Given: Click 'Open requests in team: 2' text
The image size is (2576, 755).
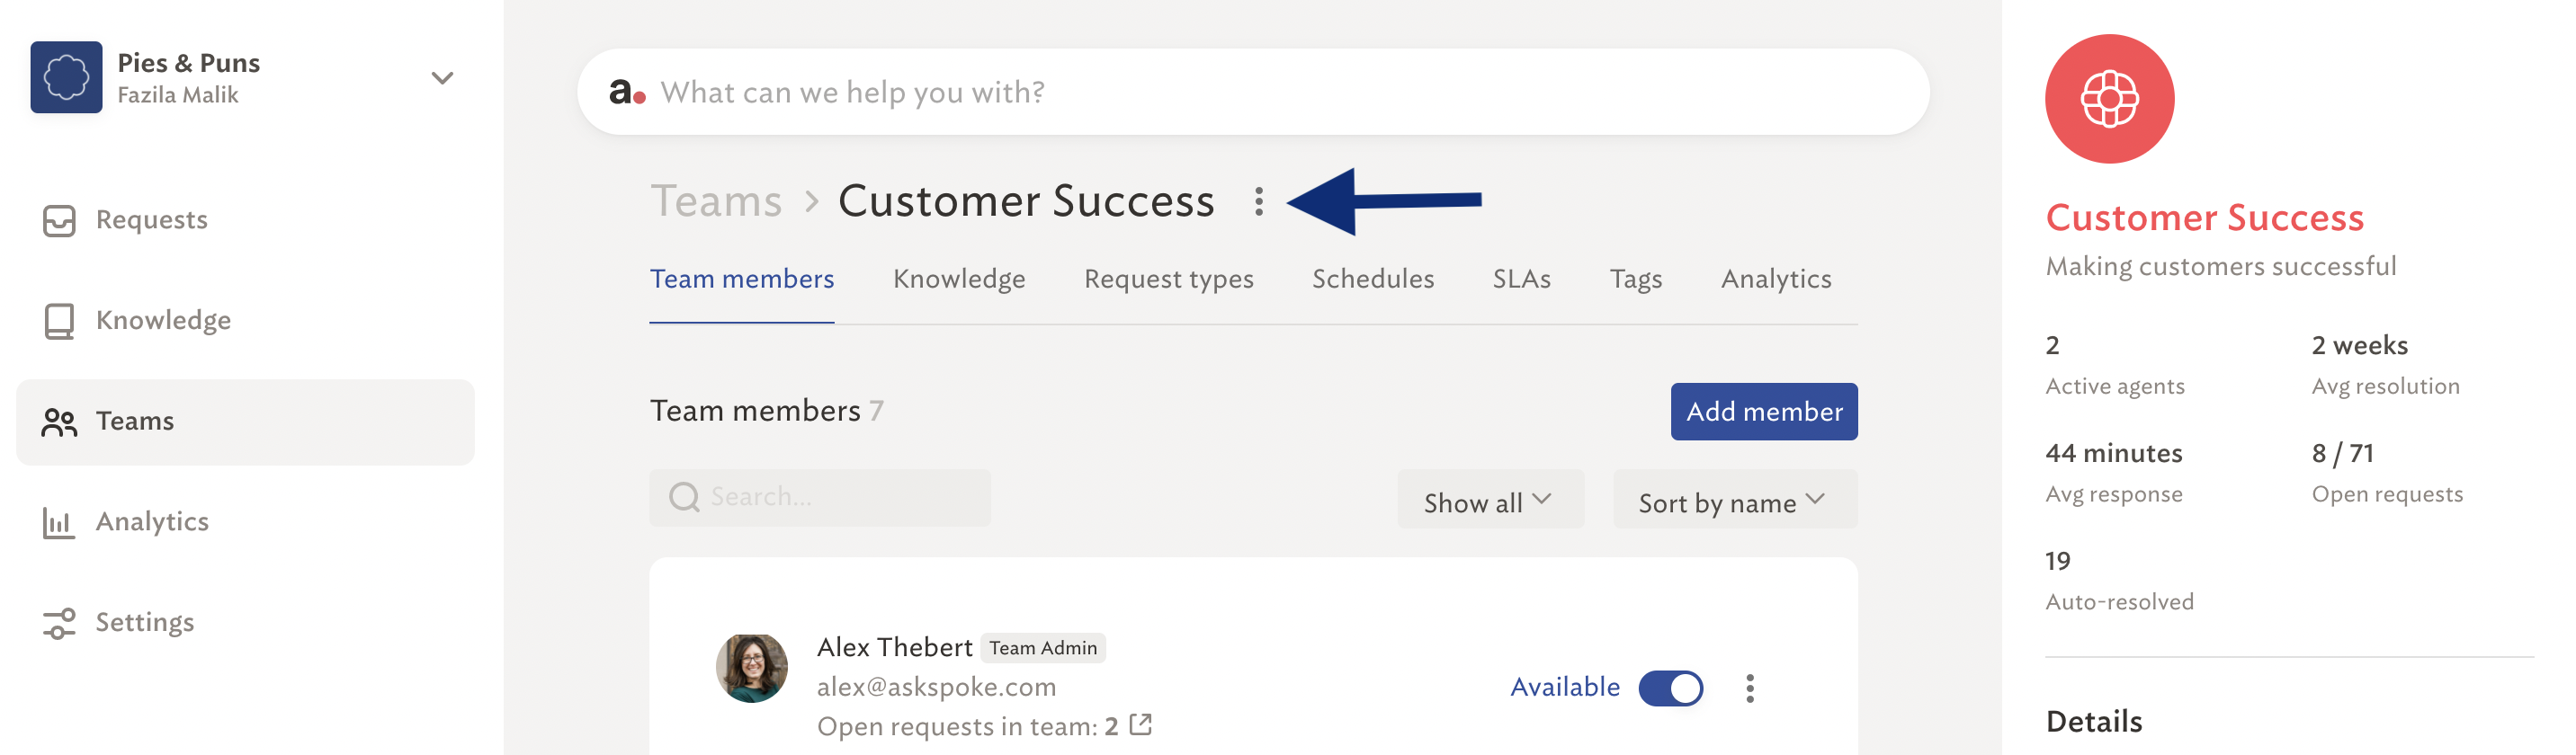Looking at the screenshot, I should 967,726.
